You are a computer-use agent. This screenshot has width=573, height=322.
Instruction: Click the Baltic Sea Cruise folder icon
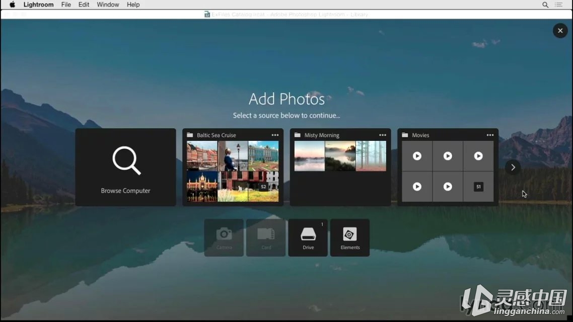tap(190, 135)
